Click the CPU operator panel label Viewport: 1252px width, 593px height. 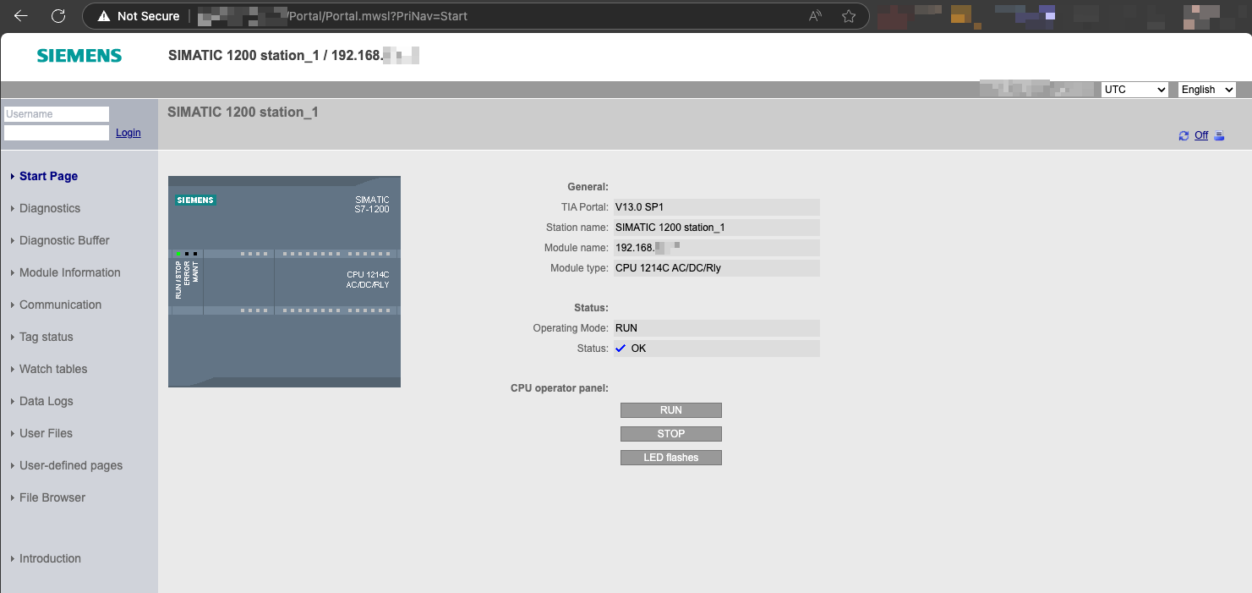pyautogui.click(x=560, y=388)
